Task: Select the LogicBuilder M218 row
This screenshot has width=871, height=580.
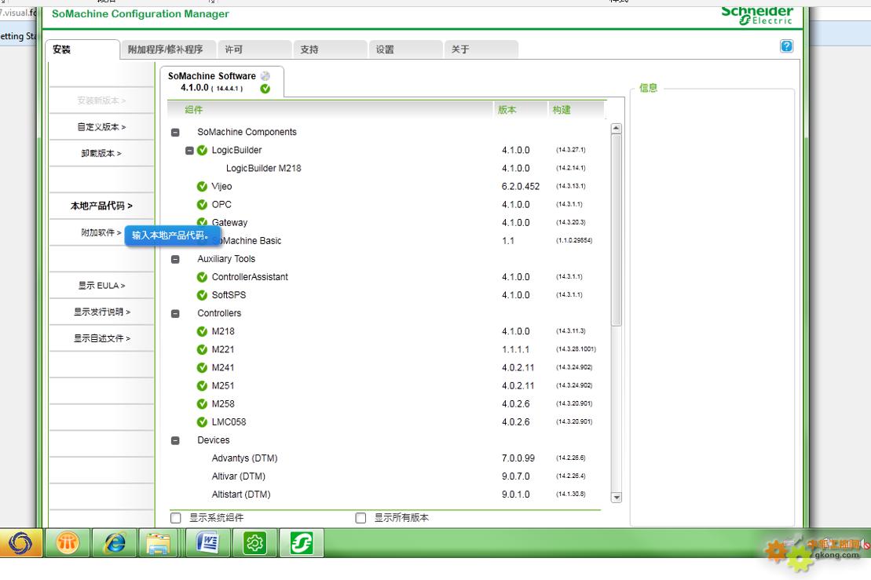Action: [x=386, y=168]
